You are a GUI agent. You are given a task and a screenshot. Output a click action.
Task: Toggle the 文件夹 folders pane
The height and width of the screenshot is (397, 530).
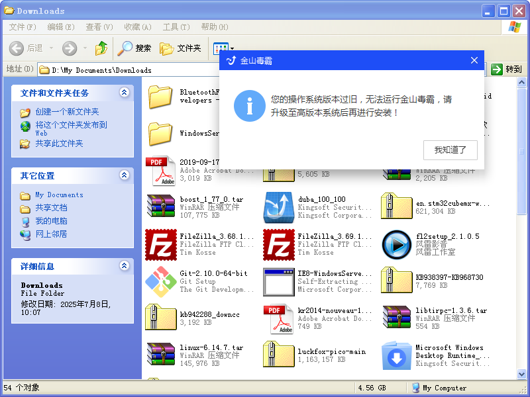click(x=180, y=48)
